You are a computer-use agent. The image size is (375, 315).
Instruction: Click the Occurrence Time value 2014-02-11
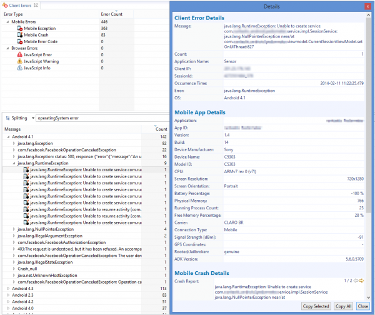342,84
